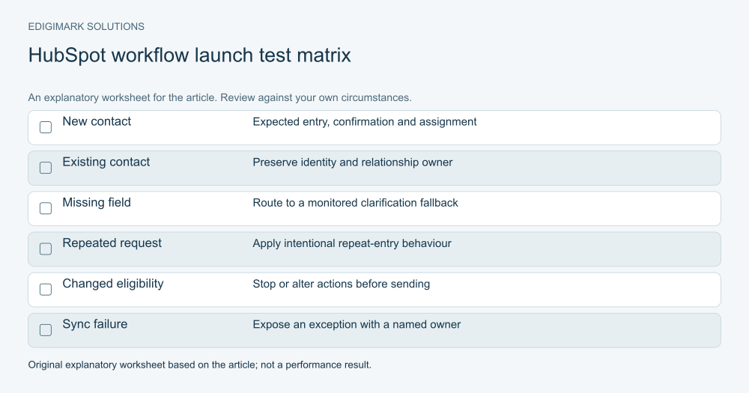Screen dimensions: 749x393
Task: Click the 'An explanatory worksheet' intro sentence
Action: pyautogui.click(x=219, y=97)
